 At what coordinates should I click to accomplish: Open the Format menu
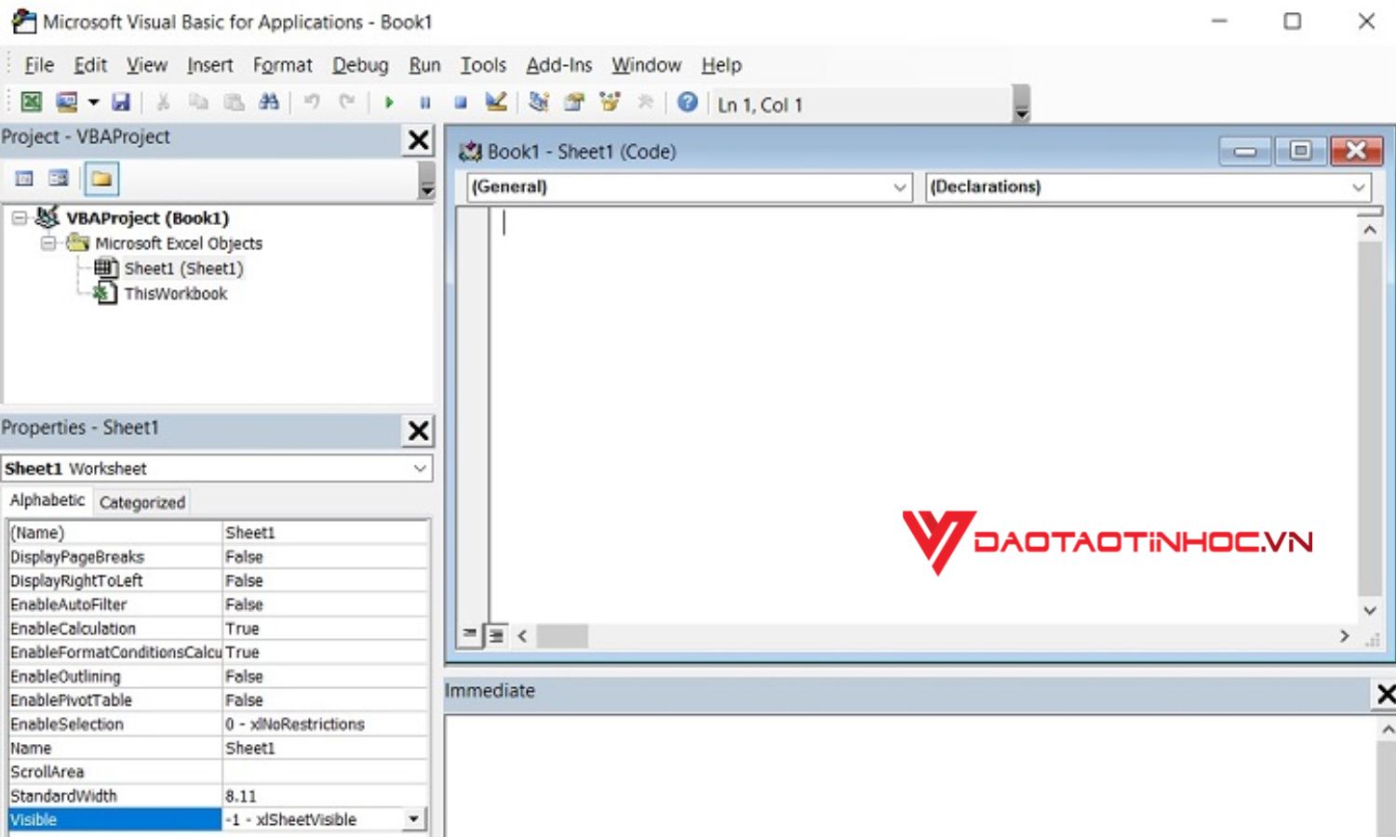(283, 65)
